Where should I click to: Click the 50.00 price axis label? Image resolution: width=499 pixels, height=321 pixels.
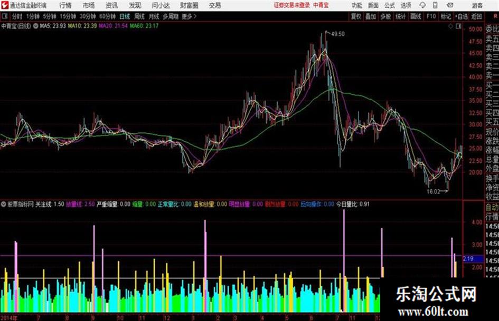point(475,29)
